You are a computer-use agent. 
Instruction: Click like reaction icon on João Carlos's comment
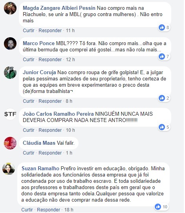click(x=162, y=127)
